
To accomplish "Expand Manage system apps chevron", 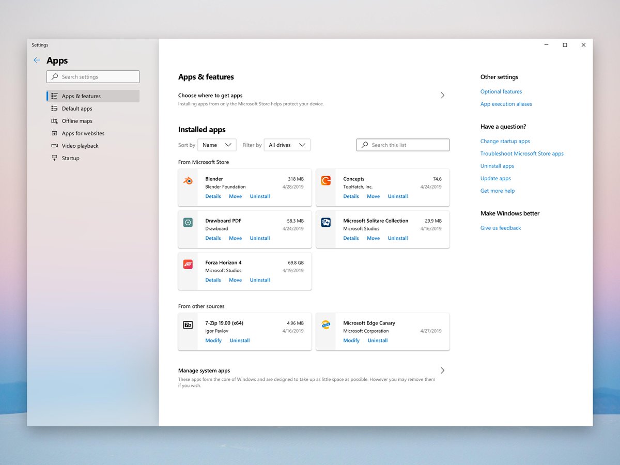I will (x=442, y=370).
